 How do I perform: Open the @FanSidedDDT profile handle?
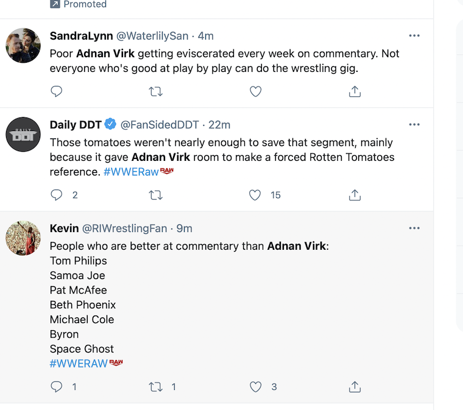pyautogui.click(x=160, y=125)
